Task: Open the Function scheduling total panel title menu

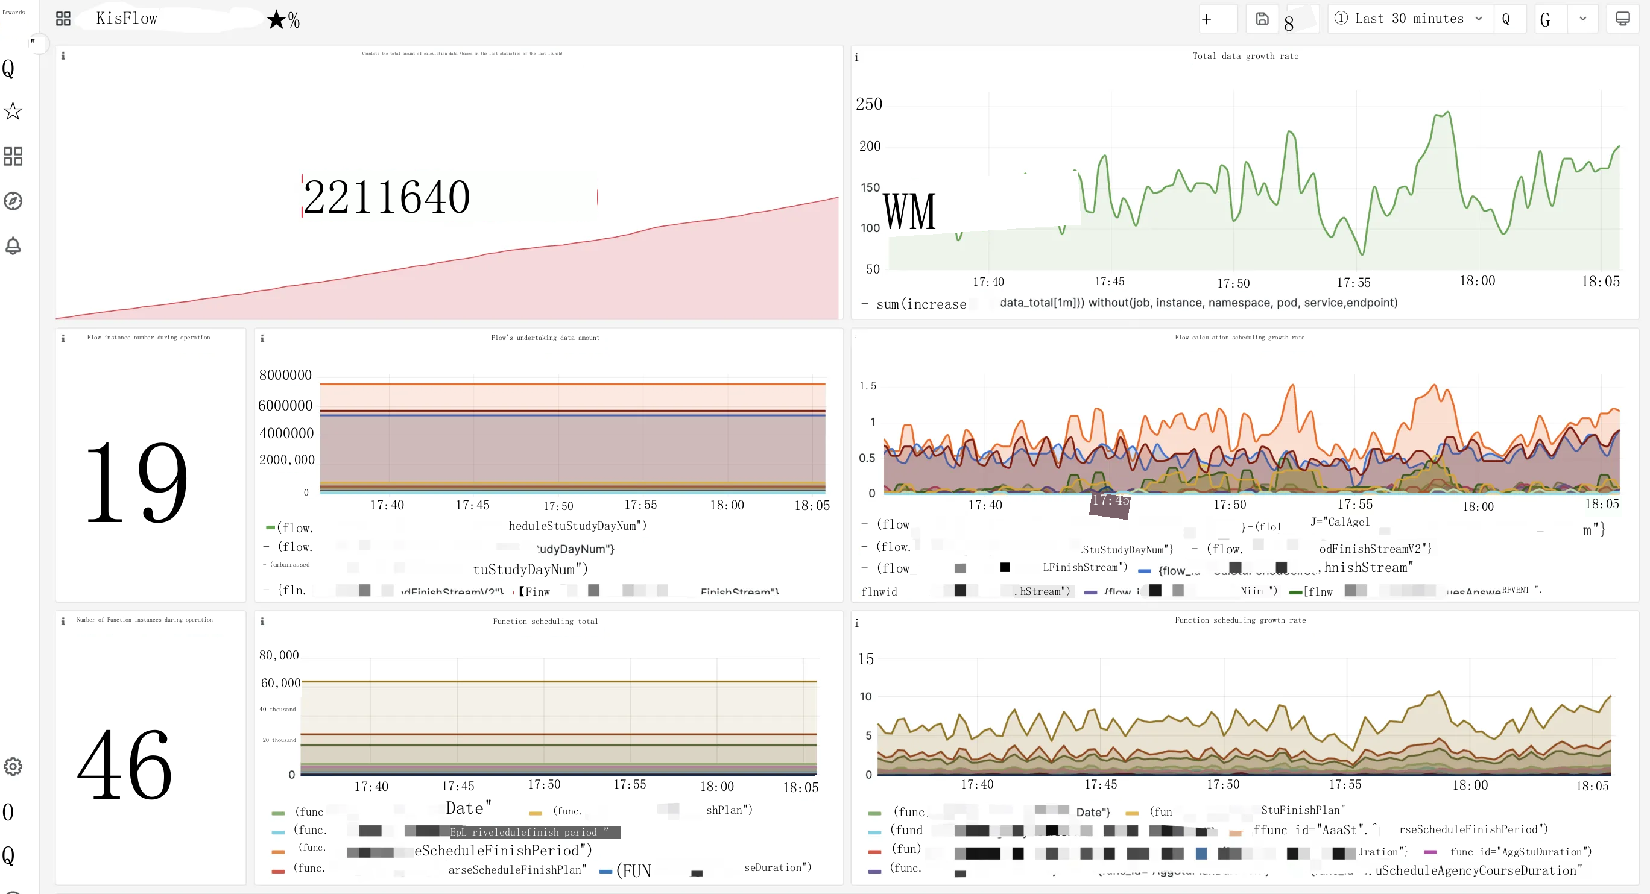Action: click(545, 621)
